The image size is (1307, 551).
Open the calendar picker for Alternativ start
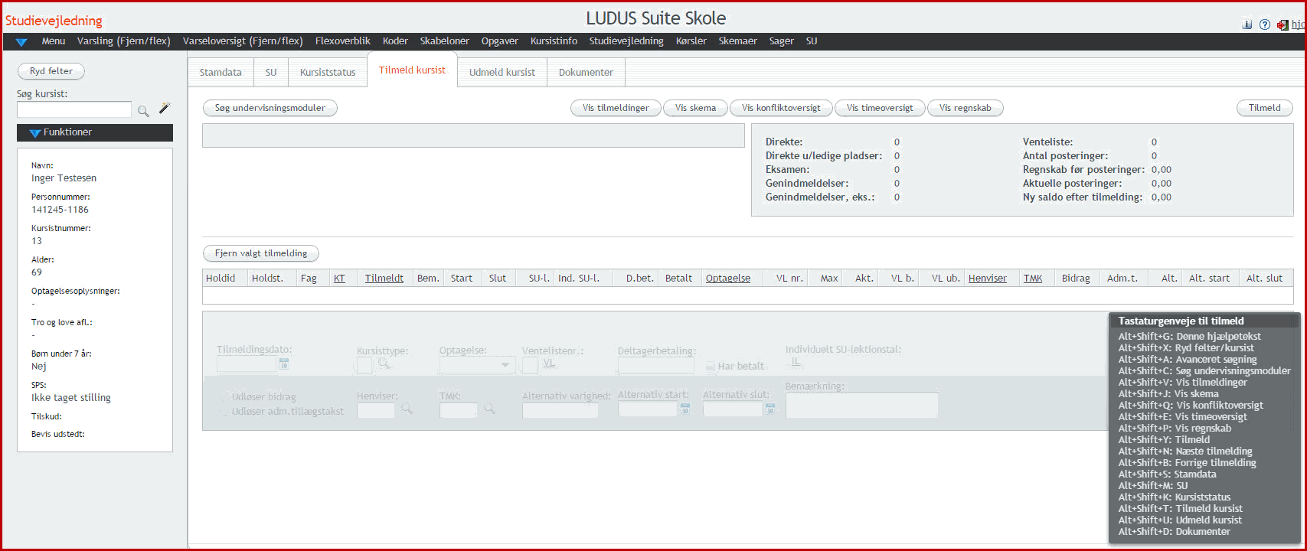pyautogui.click(x=685, y=410)
